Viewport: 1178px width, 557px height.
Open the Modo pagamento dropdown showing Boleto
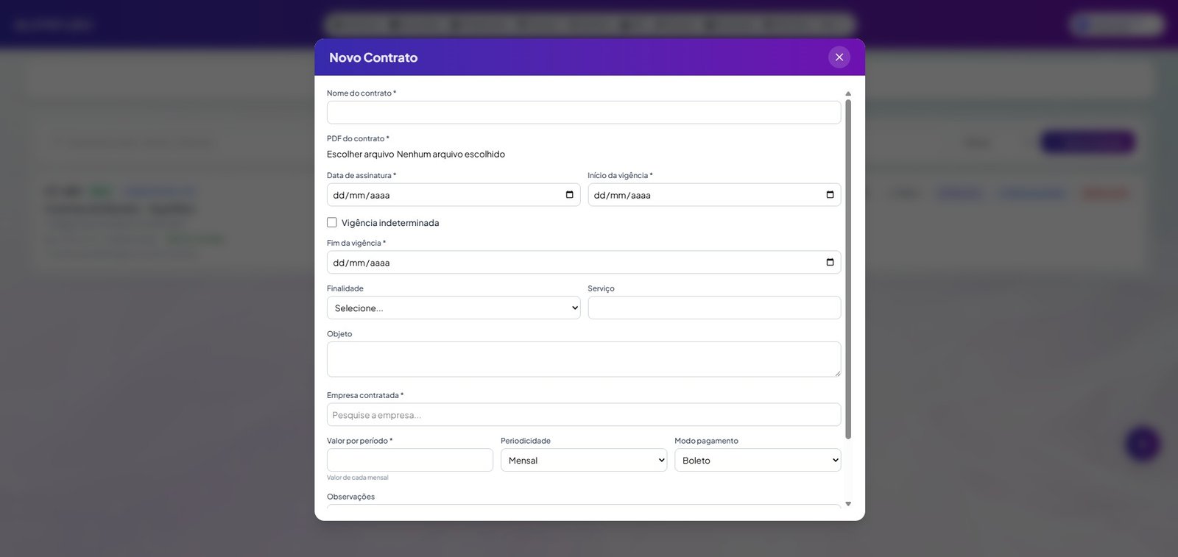click(758, 460)
